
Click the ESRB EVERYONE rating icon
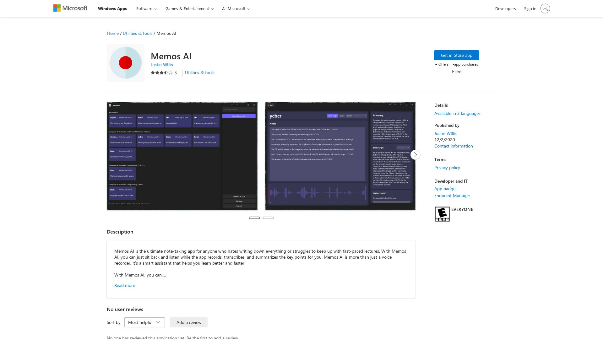(x=442, y=214)
